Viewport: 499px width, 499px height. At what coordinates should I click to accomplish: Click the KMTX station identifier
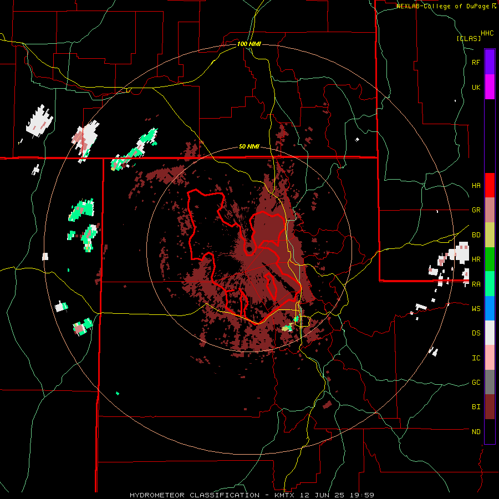pyautogui.click(x=286, y=495)
